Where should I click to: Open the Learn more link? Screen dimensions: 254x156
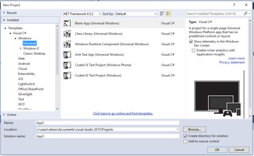[236, 58]
